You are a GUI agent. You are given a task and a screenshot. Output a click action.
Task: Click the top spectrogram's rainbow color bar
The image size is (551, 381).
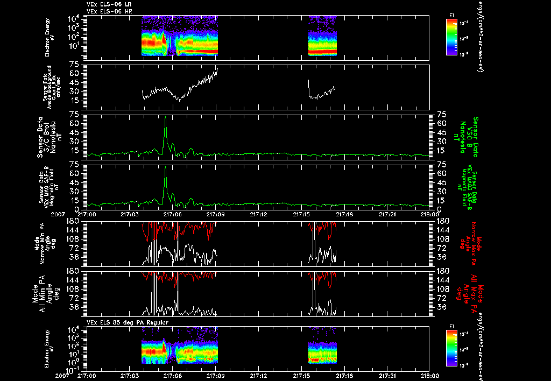pyautogui.click(x=451, y=37)
